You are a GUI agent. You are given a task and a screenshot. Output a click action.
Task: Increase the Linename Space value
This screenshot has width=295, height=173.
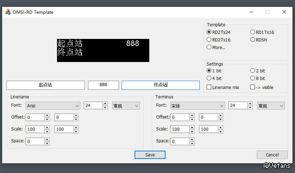pyautogui.click(x=47, y=139)
